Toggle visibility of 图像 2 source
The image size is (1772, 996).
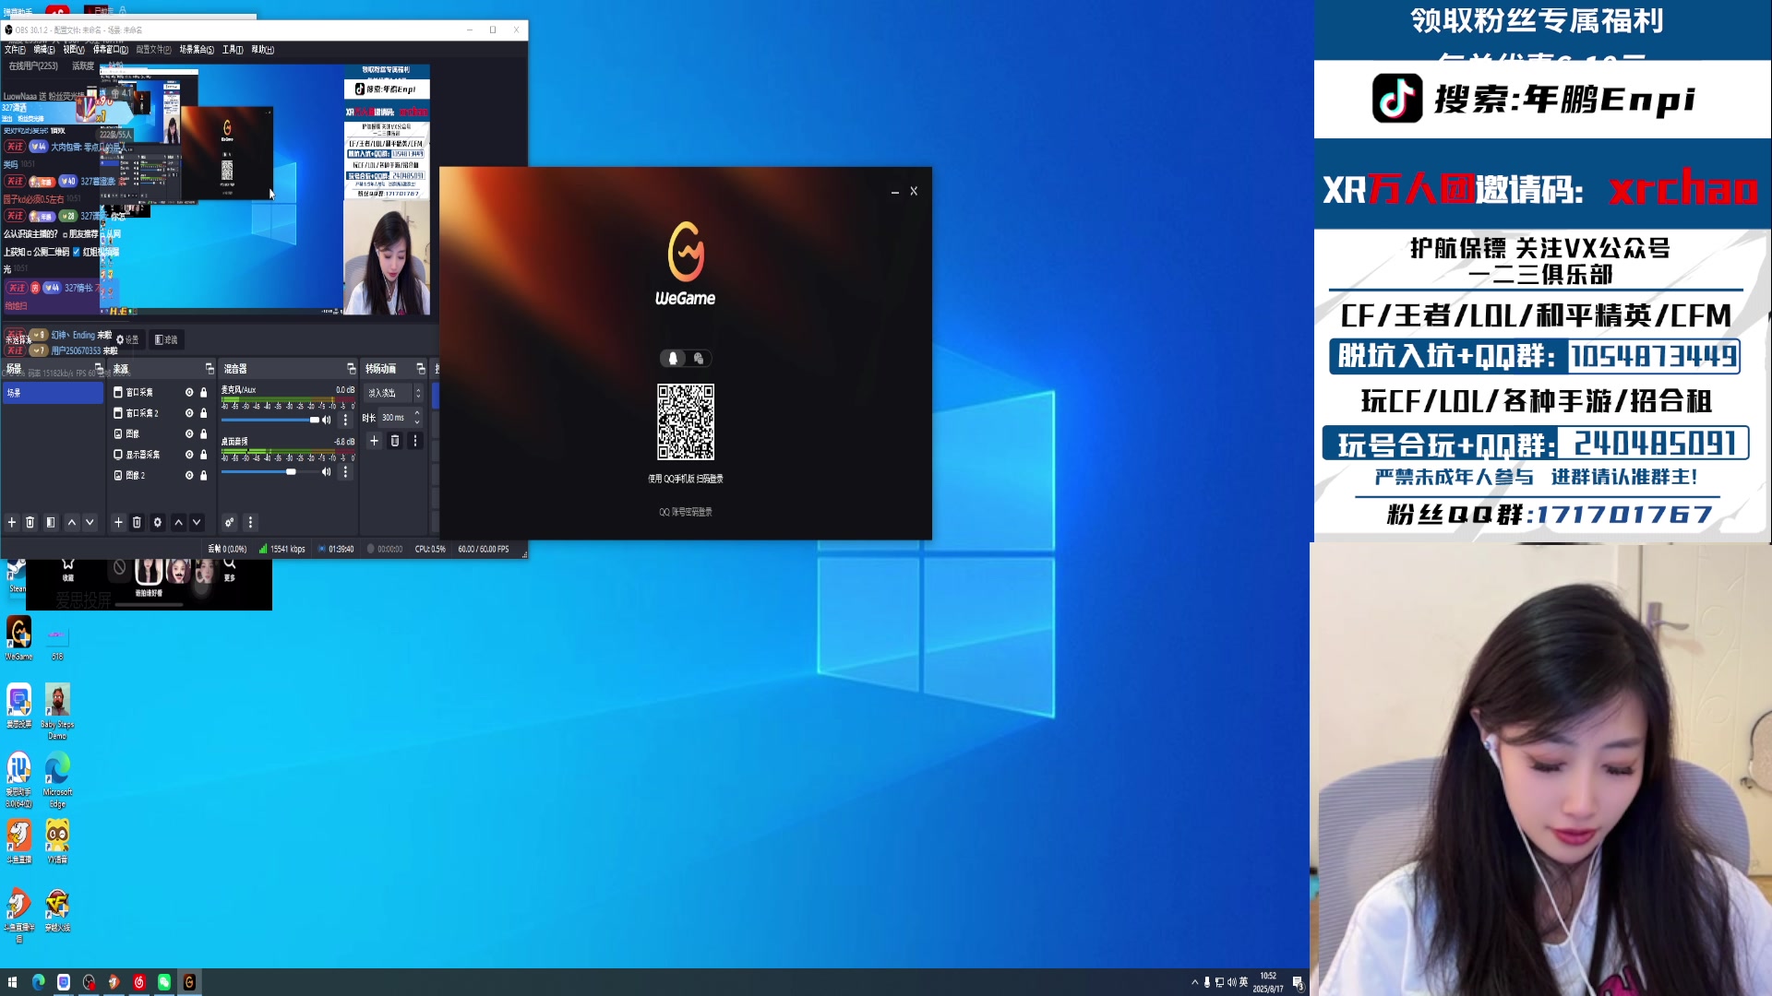(x=189, y=475)
